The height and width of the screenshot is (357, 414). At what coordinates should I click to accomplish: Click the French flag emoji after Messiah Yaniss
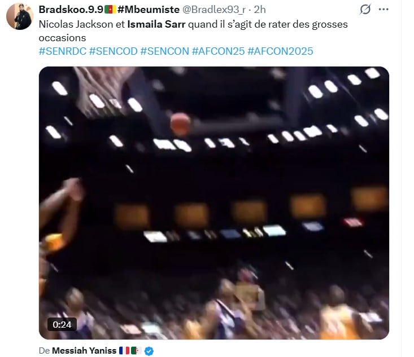pyautogui.click(x=124, y=350)
